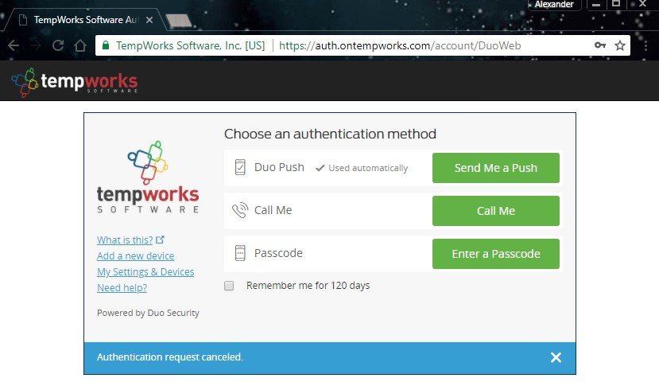Click Send Me a Push button
Viewport: 659px width, 382px height.
tap(495, 168)
